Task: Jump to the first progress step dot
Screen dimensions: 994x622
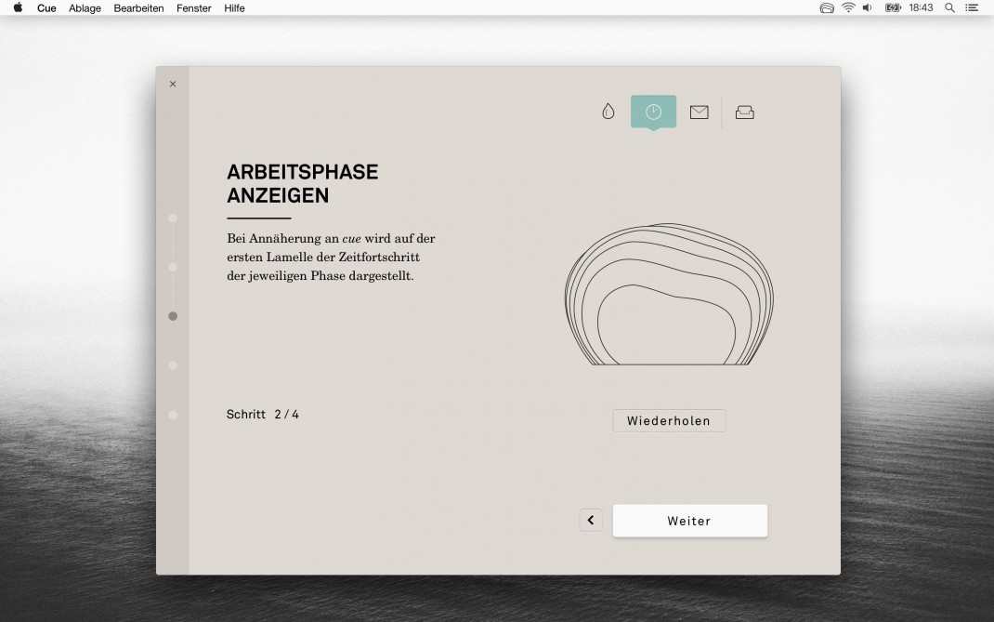Action: (x=173, y=218)
